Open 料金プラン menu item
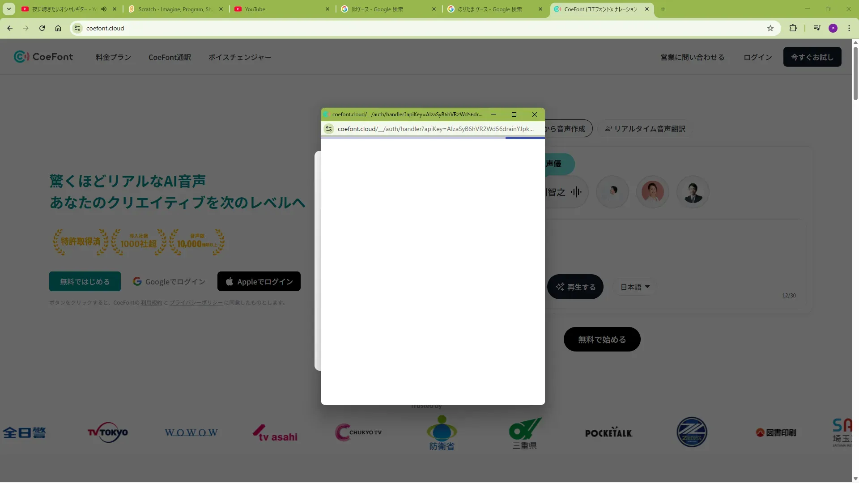859x483 pixels. (113, 57)
